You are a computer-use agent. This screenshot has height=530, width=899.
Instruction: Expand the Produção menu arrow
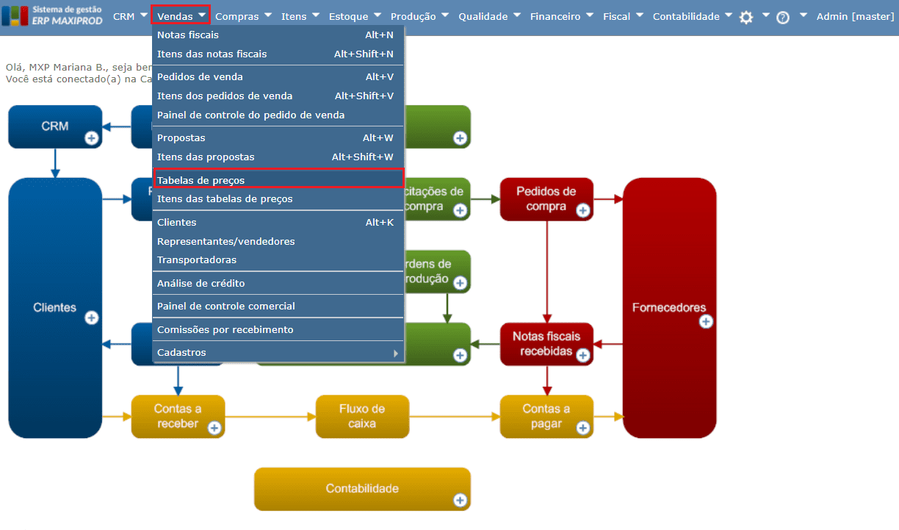(x=444, y=15)
